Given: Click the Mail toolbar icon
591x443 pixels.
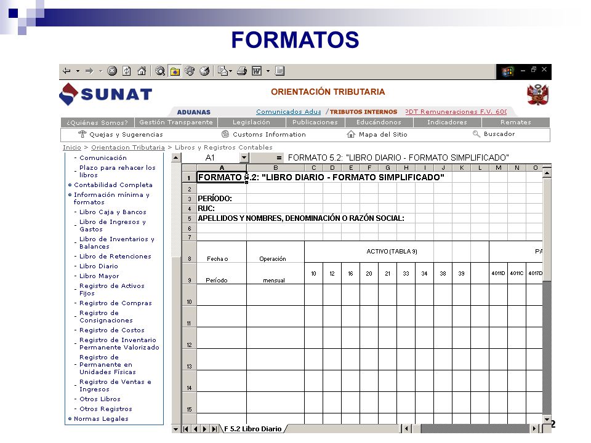Looking at the screenshot, I should (x=223, y=71).
